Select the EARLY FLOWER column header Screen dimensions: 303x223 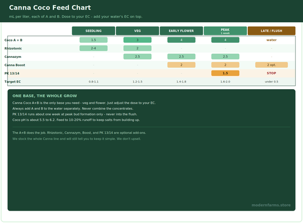point(181,31)
